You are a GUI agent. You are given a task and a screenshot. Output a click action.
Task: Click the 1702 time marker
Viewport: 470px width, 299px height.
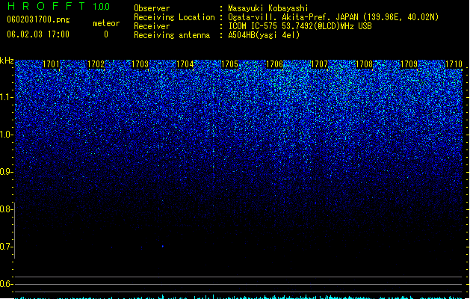(x=96, y=64)
